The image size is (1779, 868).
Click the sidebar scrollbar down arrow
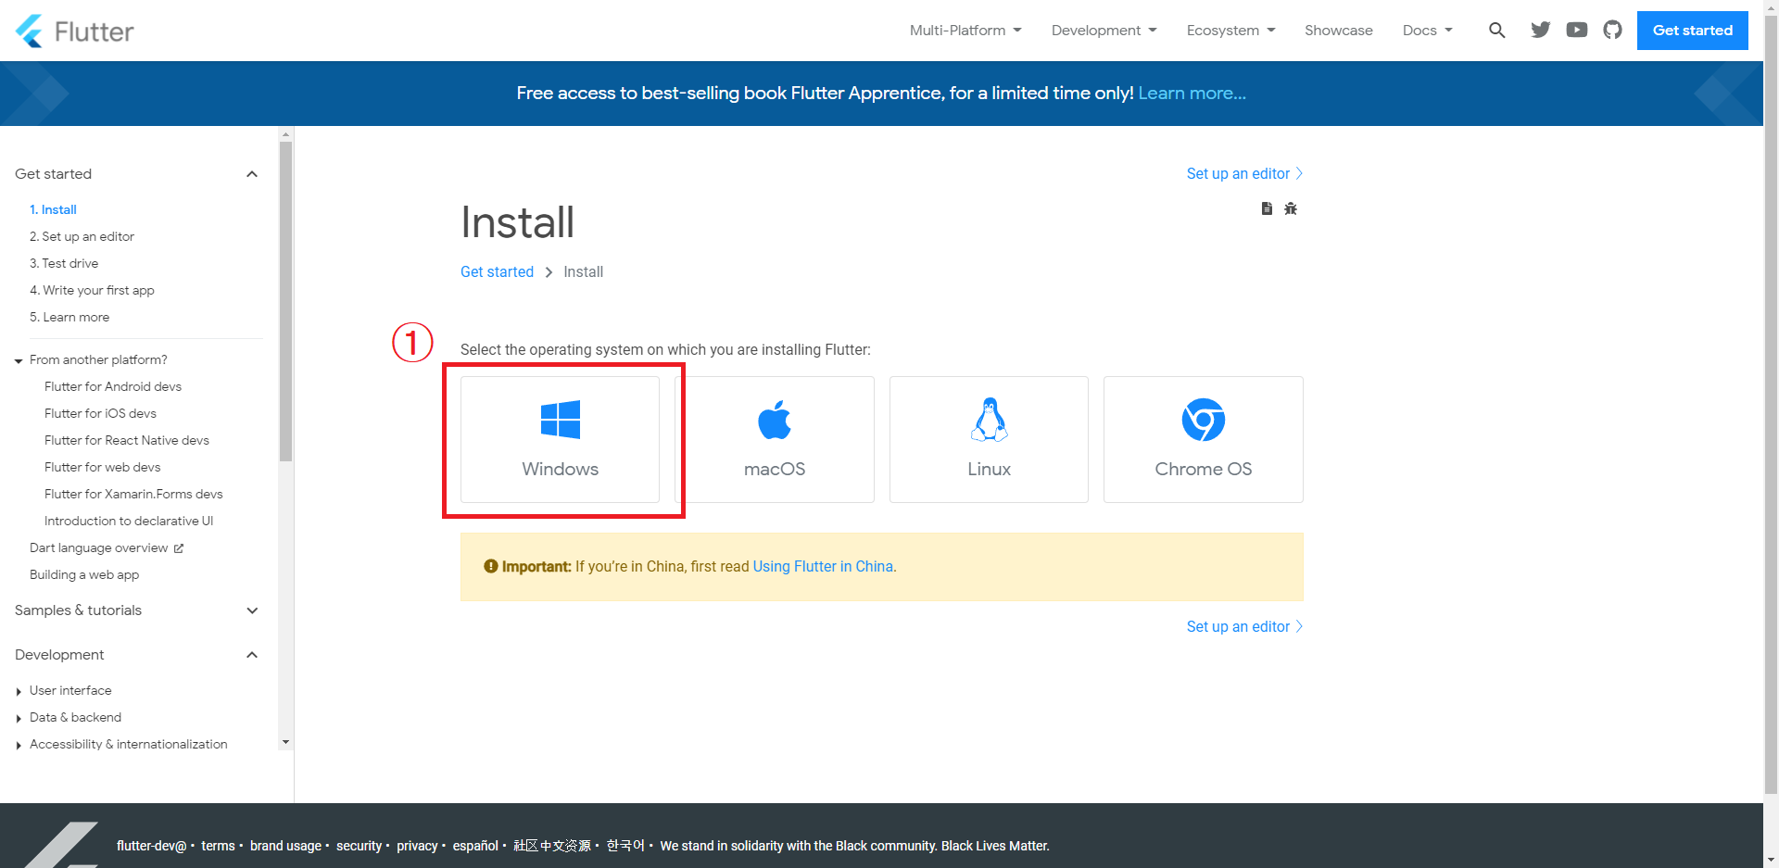point(285,742)
